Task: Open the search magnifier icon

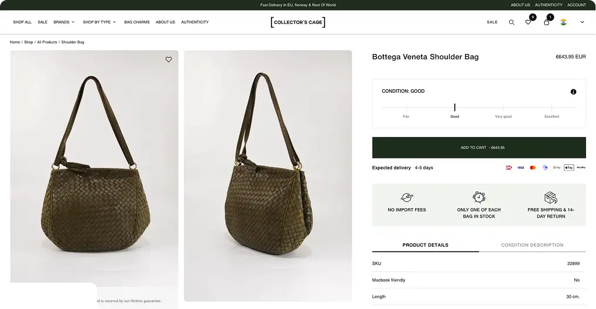Action: [x=511, y=22]
